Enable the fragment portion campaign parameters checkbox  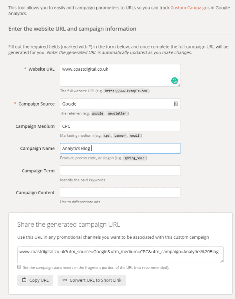(x=19, y=267)
